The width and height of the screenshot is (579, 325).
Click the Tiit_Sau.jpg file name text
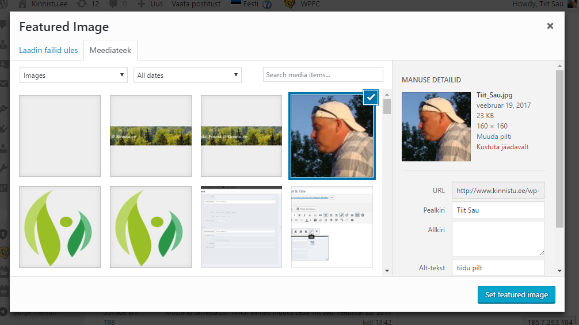[x=494, y=95]
